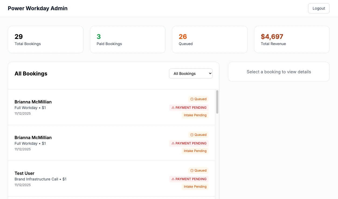Viewport: 338px width, 199px height.
Task: Select the Paid Bookings stat card
Action: (x=127, y=39)
